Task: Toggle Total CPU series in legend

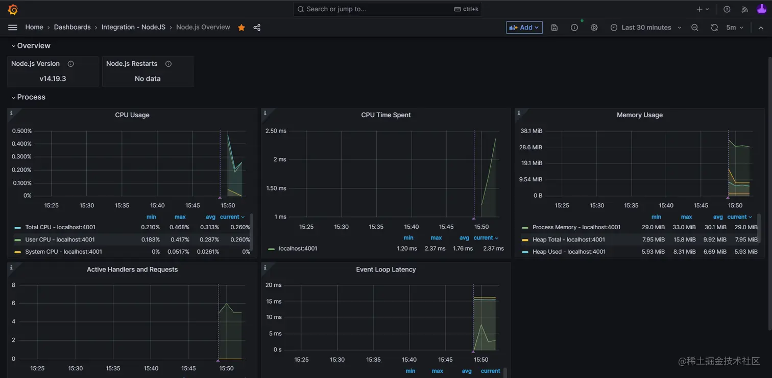Action: click(60, 227)
